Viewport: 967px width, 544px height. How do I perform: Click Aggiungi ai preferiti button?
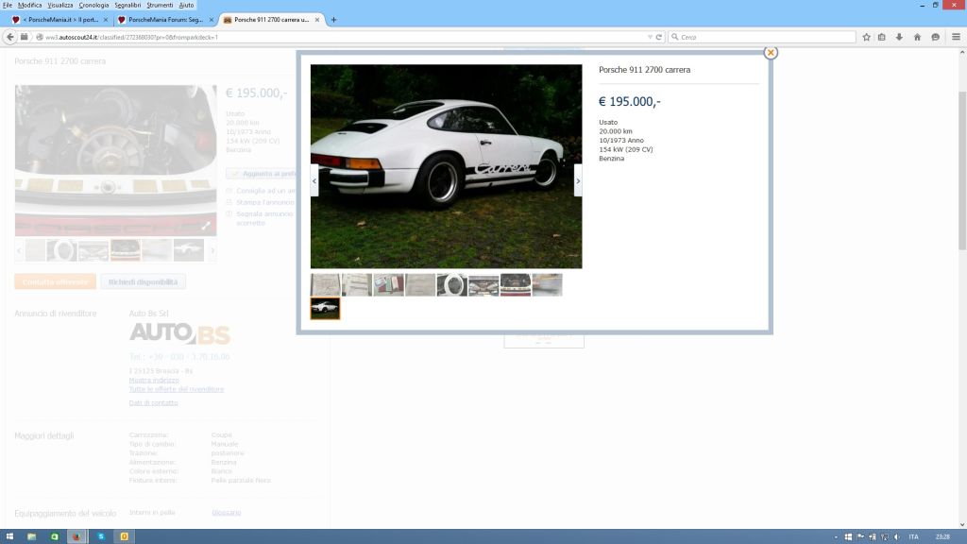261,174
